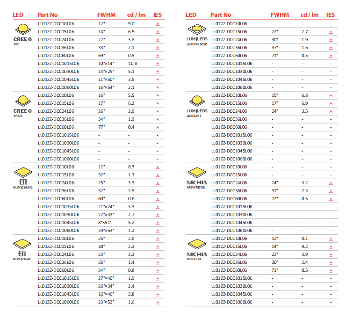Download IES for NICHIA NF2W757GR 72° row

tap(331, 199)
